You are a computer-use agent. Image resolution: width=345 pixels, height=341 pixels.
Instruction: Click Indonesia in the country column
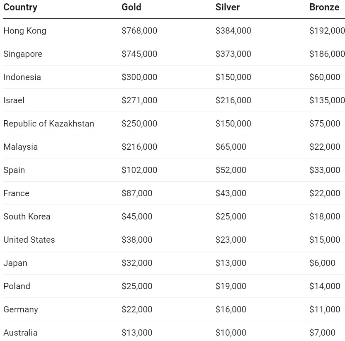(22, 77)
